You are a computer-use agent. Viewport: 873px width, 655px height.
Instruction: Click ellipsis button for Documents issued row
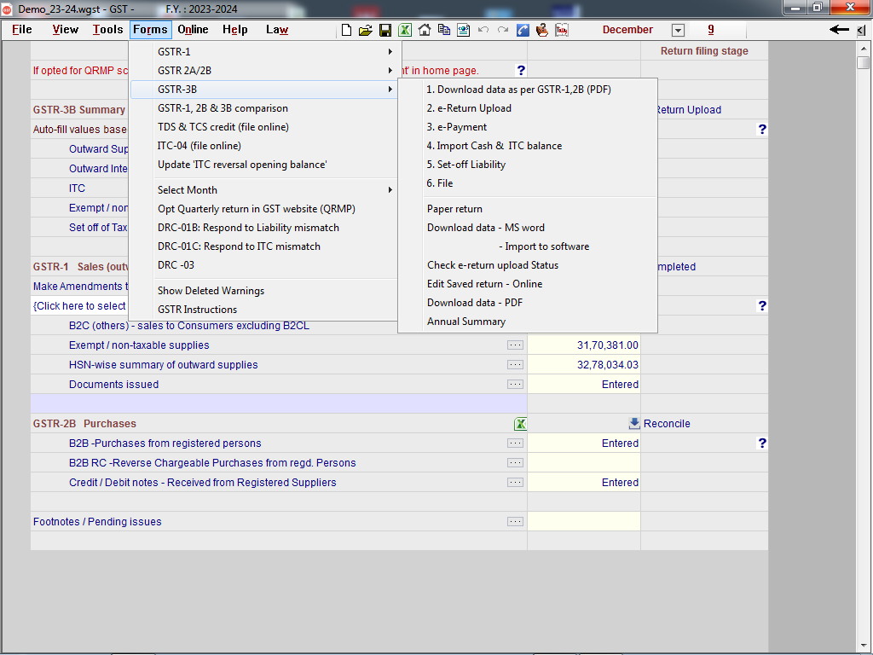pos(515,385)
